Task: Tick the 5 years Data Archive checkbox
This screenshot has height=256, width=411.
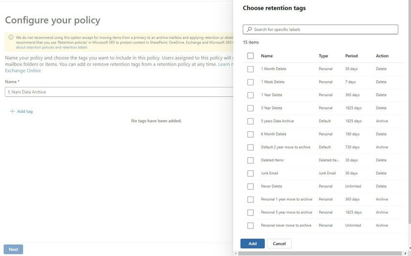Action: pos(250,121)
